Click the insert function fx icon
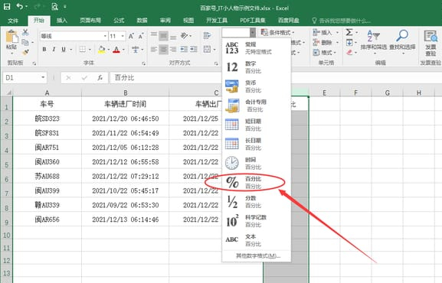The image size is (442, 283). pyautogui.click(x=100, y=78)
